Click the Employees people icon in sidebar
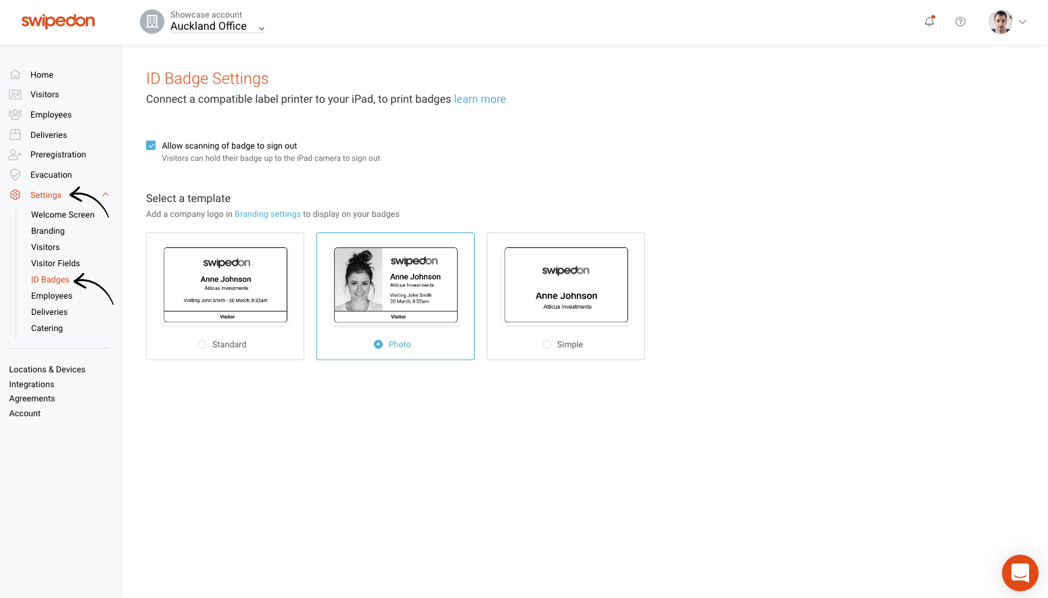The width and height of the screenshot is (1048, 598). [x=15, y=115]
